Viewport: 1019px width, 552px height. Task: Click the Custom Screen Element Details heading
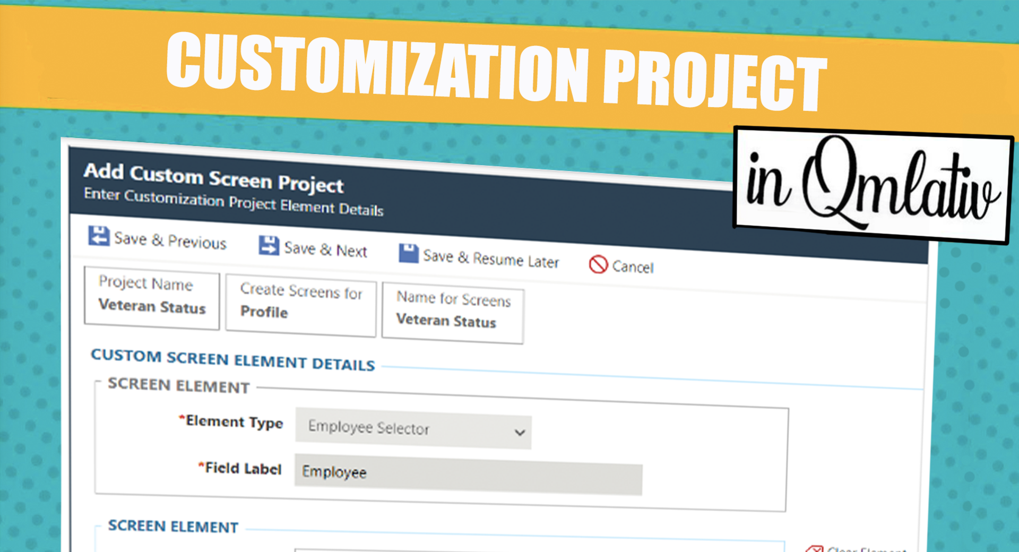232,360
